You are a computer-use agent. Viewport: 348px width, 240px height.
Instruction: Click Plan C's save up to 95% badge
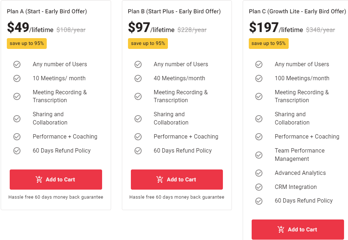(x=268, y=43)
